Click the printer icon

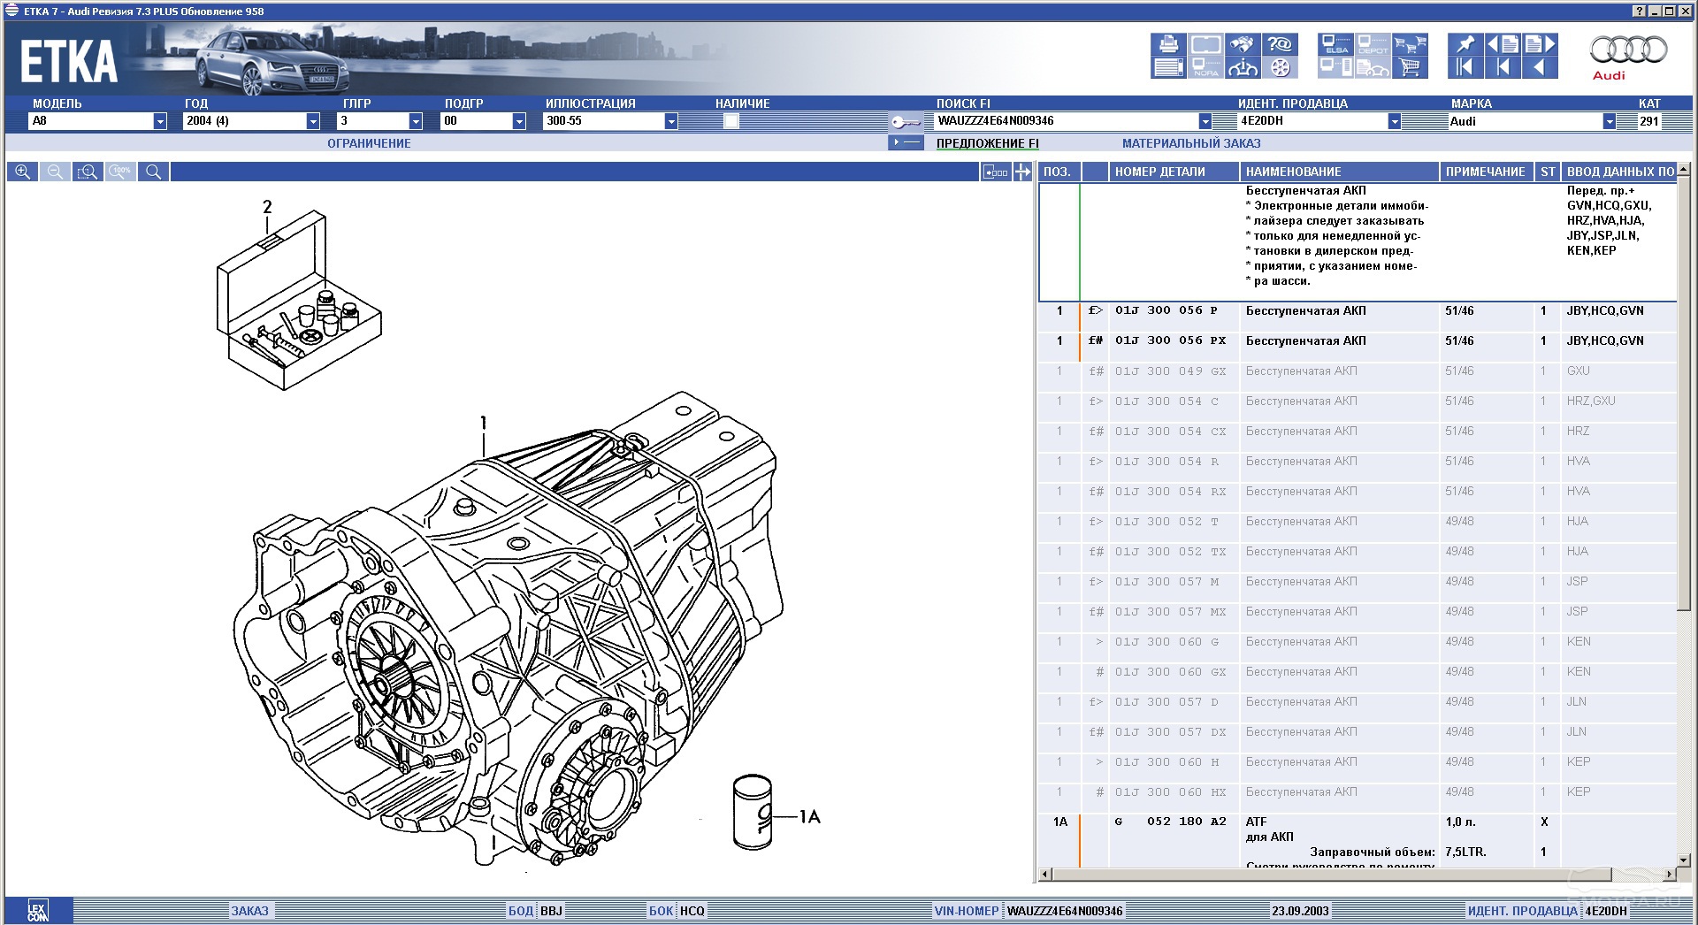[x=1168, y=44]
